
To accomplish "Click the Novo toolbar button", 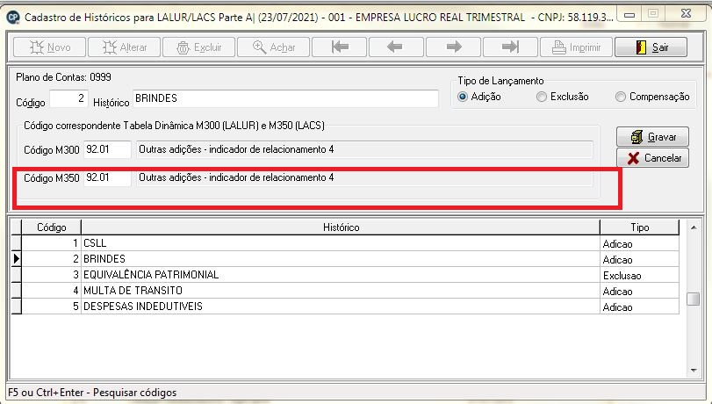I will click(x=49, y=47).
